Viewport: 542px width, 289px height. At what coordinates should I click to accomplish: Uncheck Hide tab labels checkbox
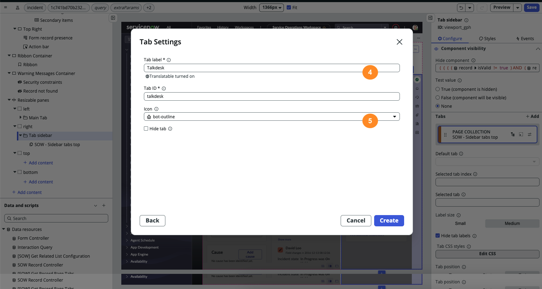pos(438,236)
